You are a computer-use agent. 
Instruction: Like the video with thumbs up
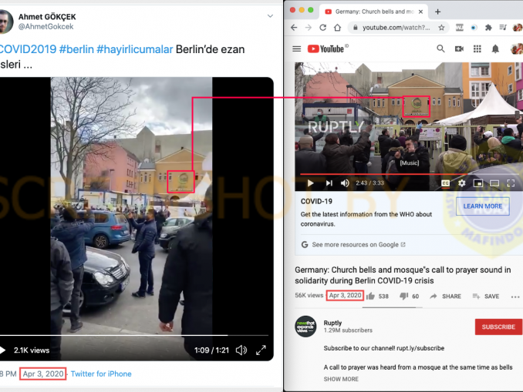[370, 296]
